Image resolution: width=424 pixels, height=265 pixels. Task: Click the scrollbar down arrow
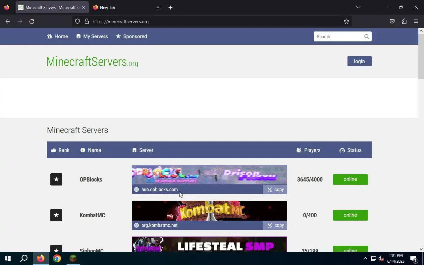421,249
